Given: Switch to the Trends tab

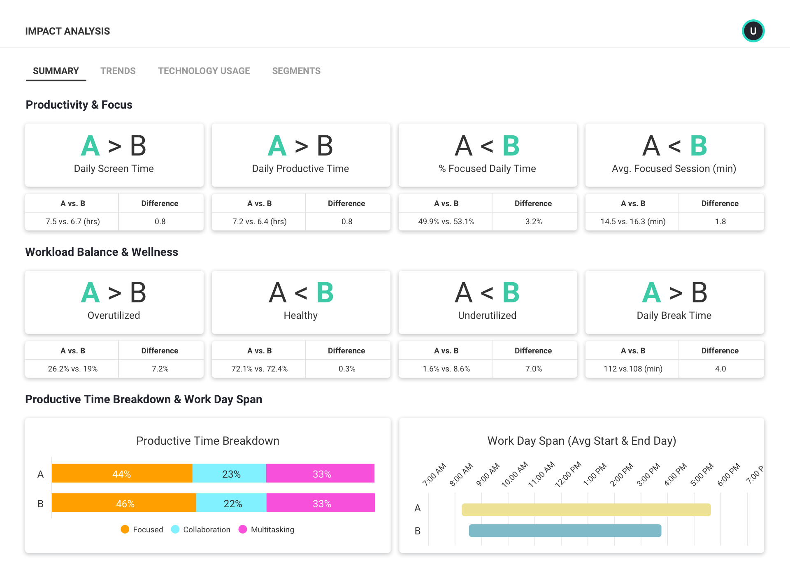Looking at the screenshot, I should coord(118,71).
